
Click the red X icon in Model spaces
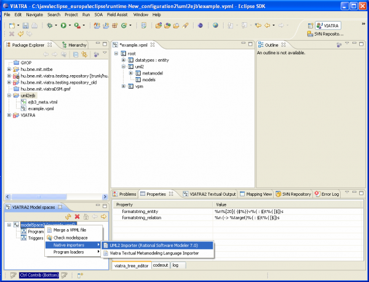coord(77,217)
